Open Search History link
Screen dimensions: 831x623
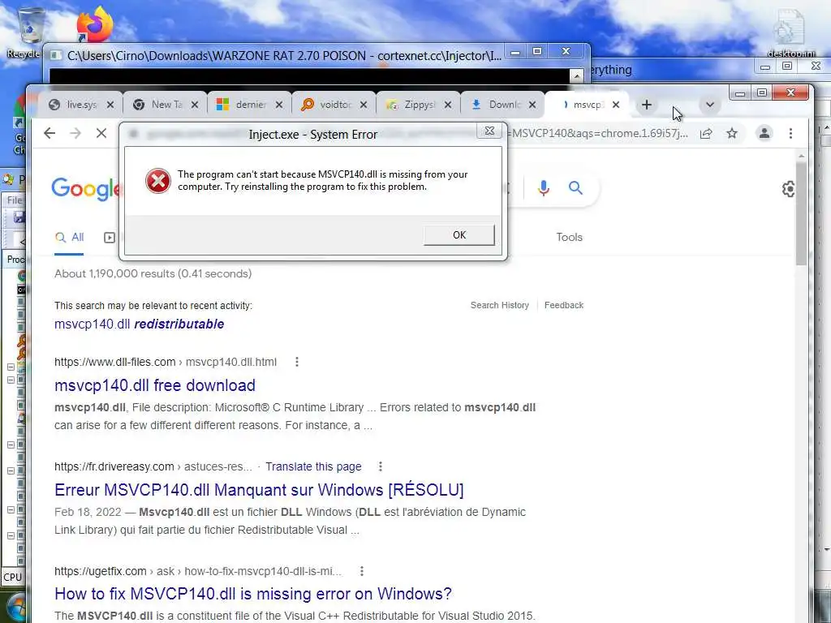[x=500, y=305]
